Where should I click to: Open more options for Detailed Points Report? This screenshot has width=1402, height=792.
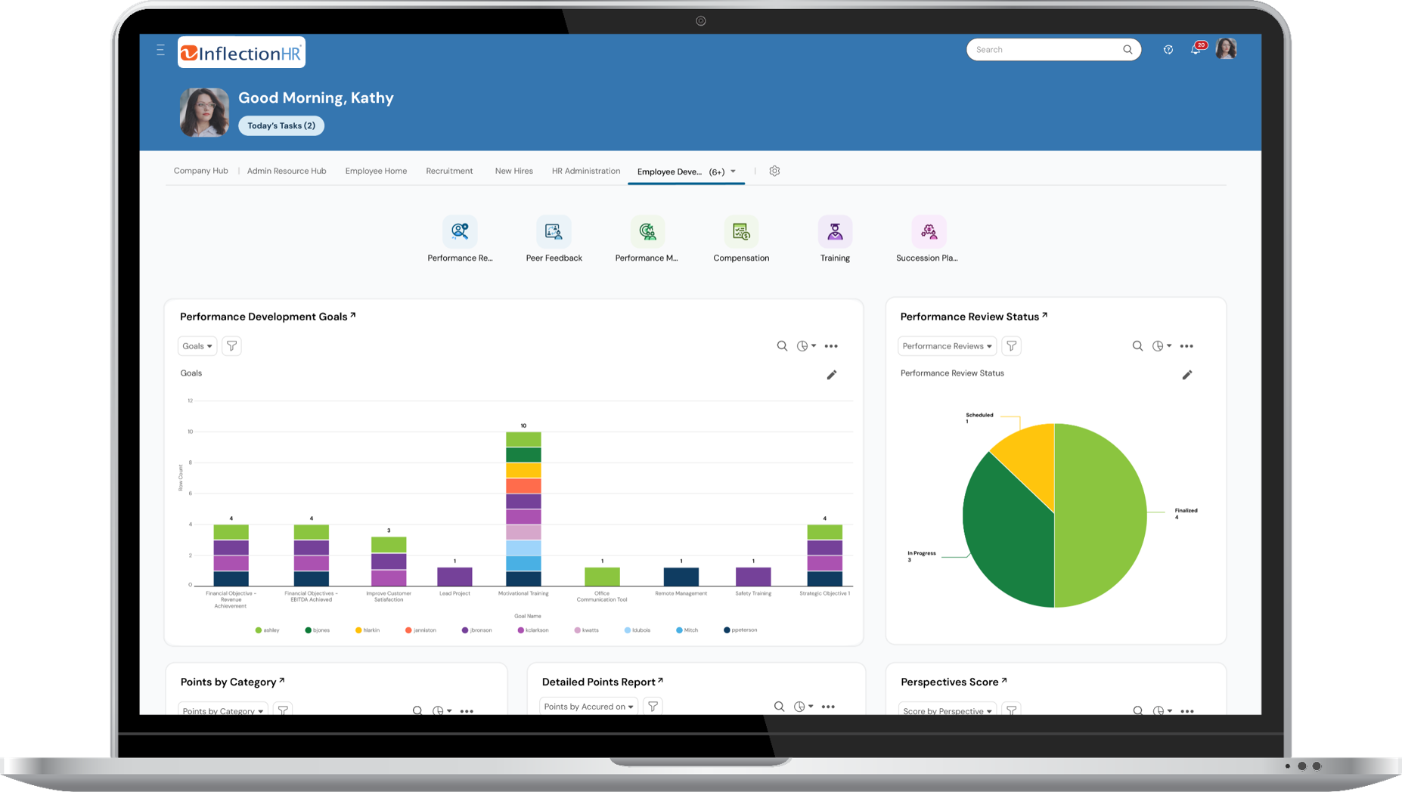[828, 707]
